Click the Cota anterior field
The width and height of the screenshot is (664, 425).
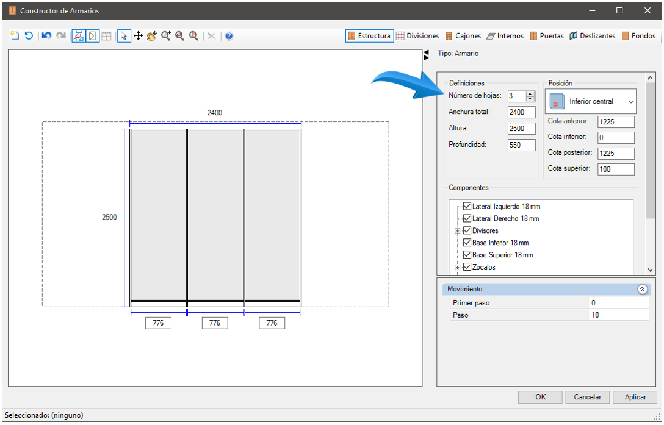(x=616, y=122)
